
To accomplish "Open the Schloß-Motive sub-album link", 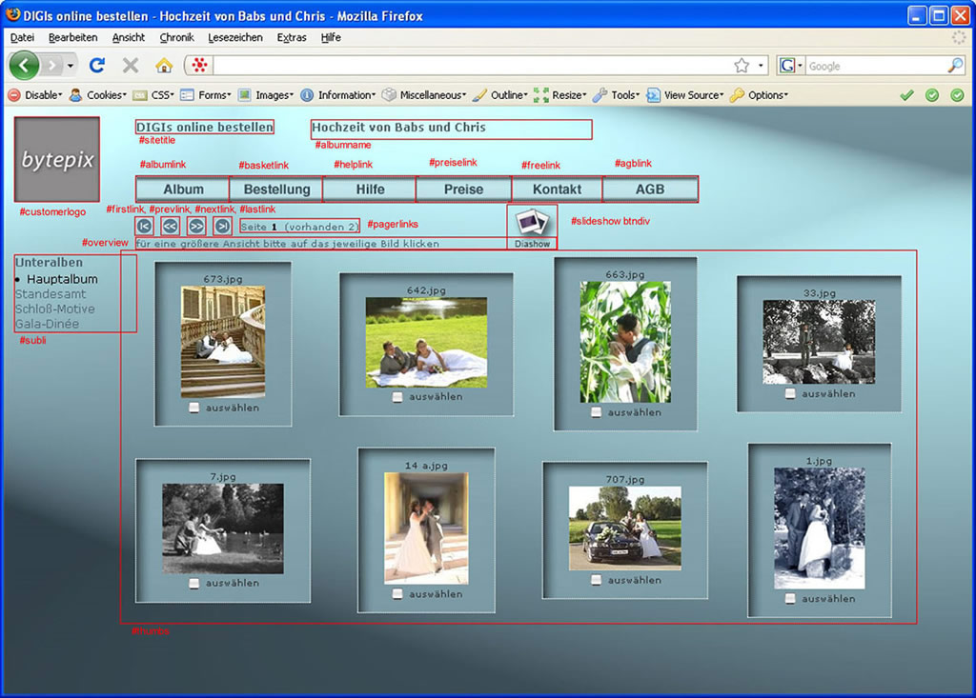I will pos(54,309).
